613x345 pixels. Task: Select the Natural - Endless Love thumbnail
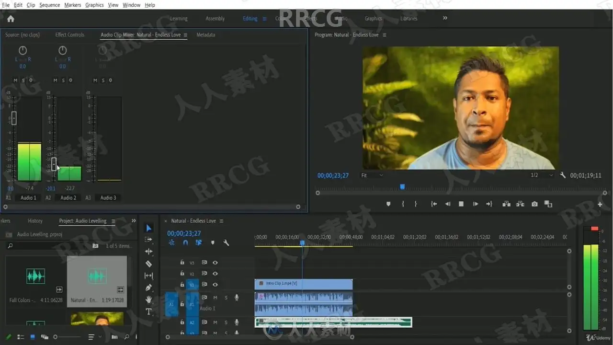click(x=97, y=276)
